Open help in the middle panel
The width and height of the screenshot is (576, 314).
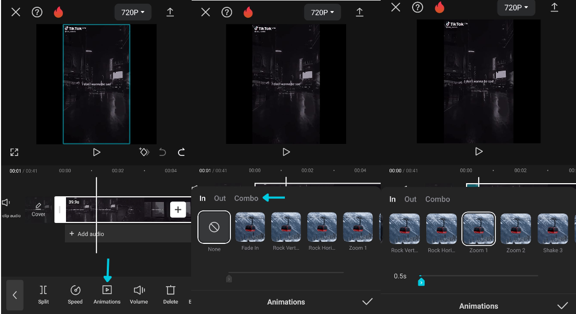coord(227,12)
